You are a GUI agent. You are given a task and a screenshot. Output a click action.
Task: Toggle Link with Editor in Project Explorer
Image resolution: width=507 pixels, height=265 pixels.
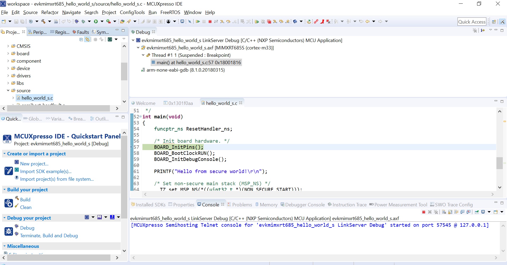pos(87,39)
